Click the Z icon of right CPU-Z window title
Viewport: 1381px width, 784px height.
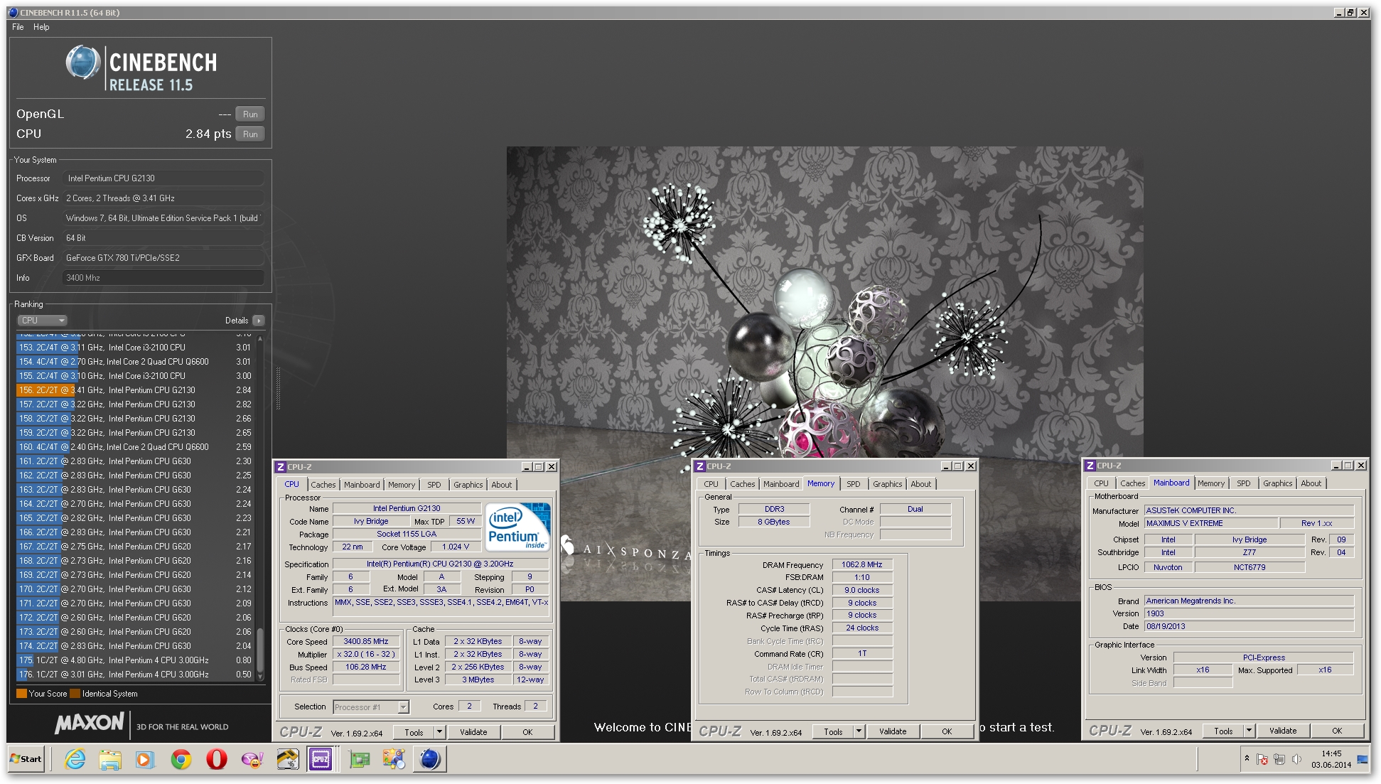[1090, 466]
